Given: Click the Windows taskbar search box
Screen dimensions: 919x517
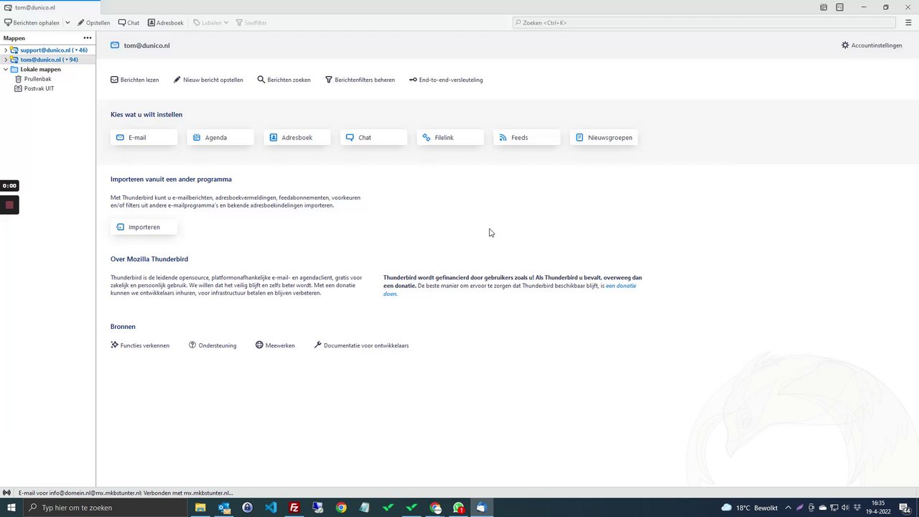Looking at the screenshot, I should (x=106, y=508).
